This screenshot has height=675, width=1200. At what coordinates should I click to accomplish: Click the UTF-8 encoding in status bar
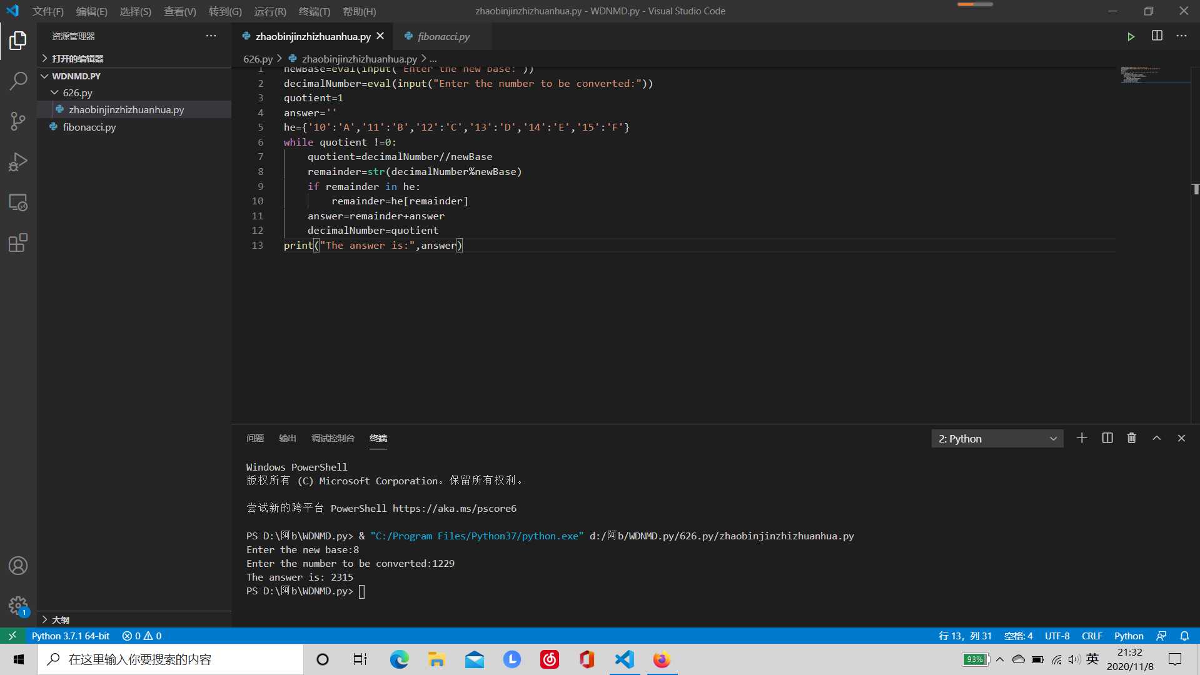tap(1057, 636)
